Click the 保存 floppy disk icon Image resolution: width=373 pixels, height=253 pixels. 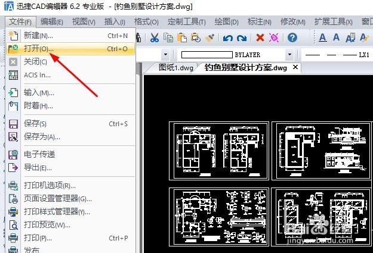13,124
